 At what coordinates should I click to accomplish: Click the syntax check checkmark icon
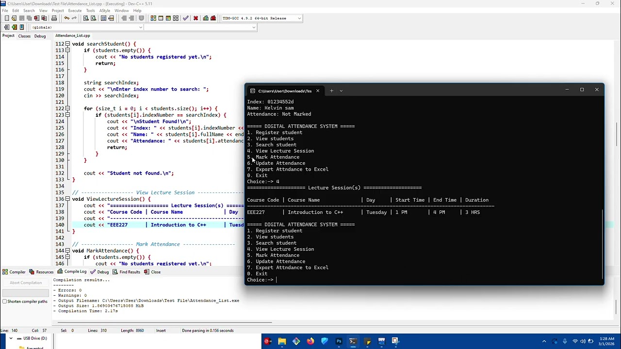tap(185, 18)
